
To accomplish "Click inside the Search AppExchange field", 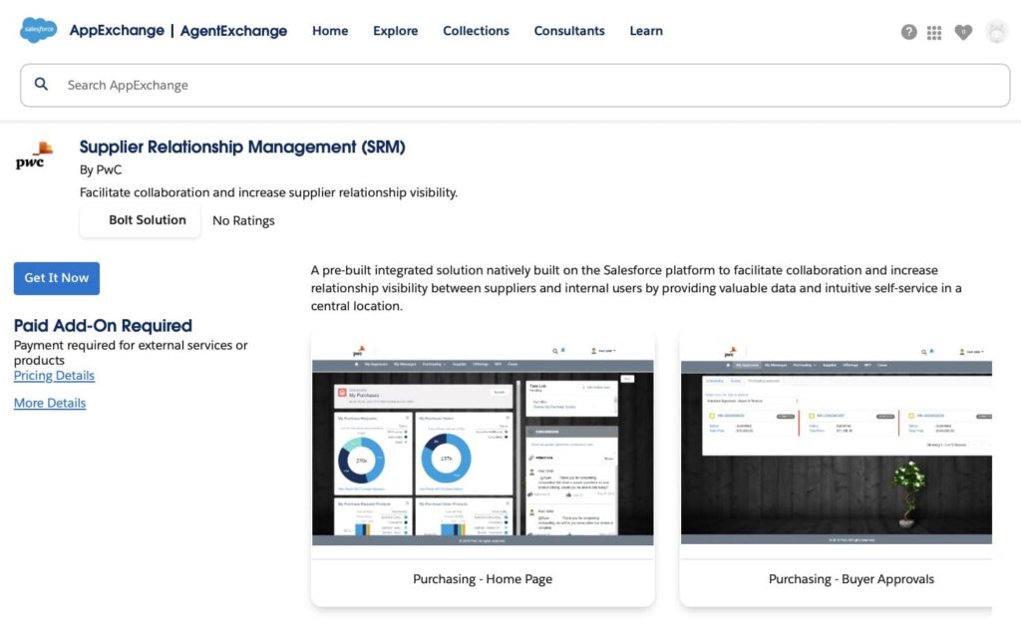I will tap(299, 85).
